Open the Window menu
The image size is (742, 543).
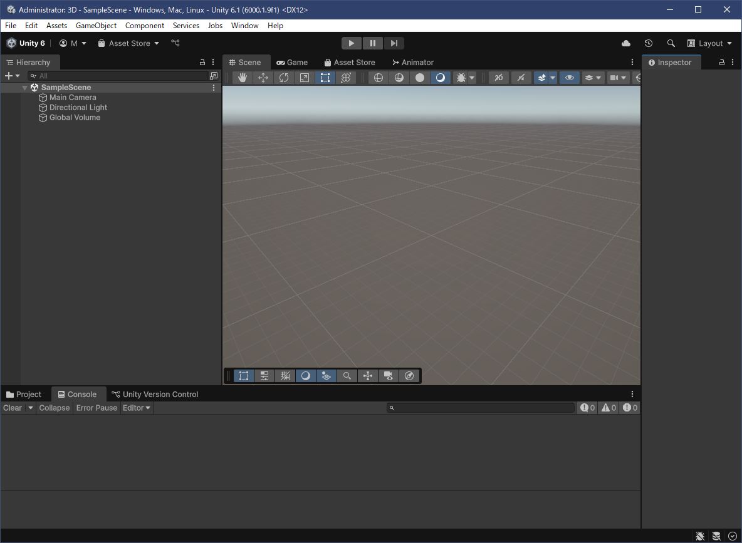point(244,26)
